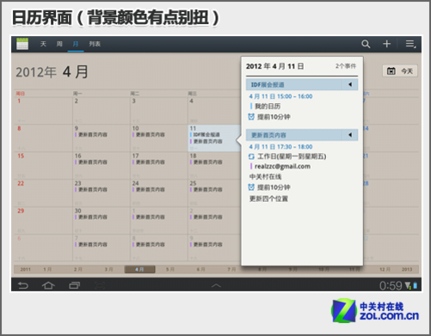Select April 8 day cell
The width and height of the screenshot is (431, 336).
[43, 138]
